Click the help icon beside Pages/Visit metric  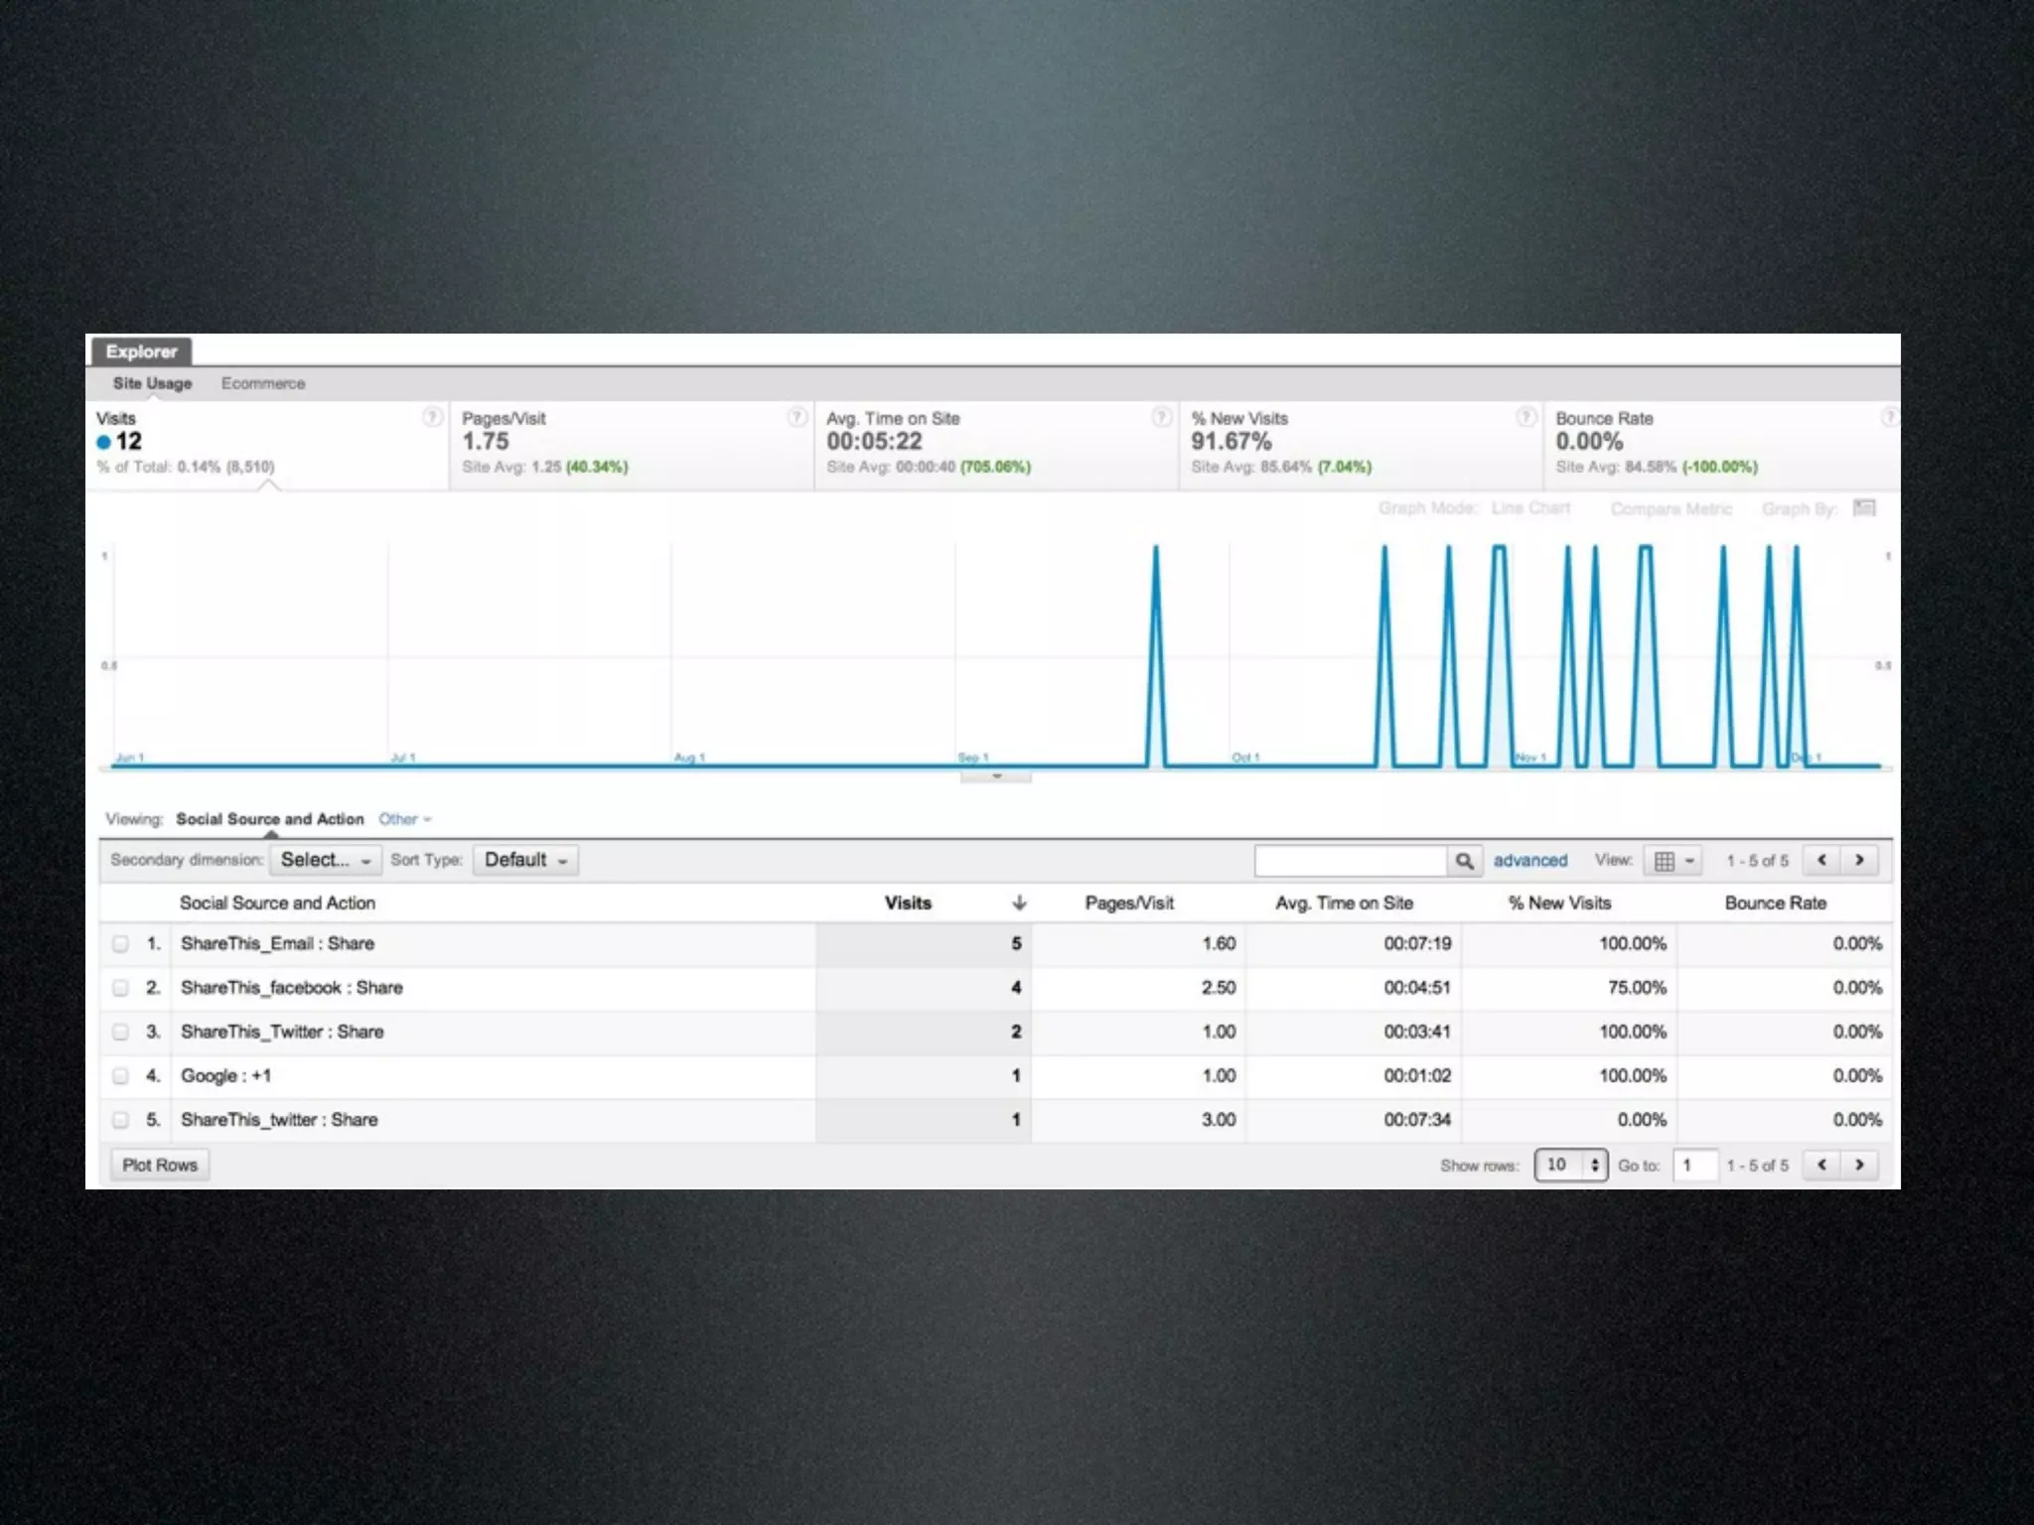coord(797,417)
